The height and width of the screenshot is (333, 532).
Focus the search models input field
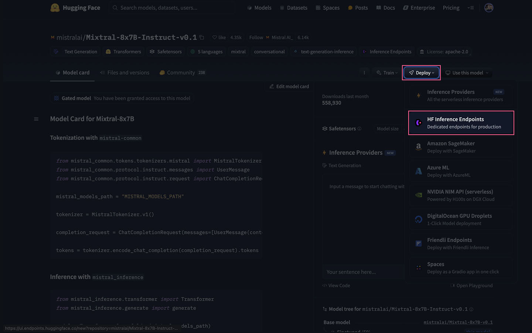click(173, 8)
